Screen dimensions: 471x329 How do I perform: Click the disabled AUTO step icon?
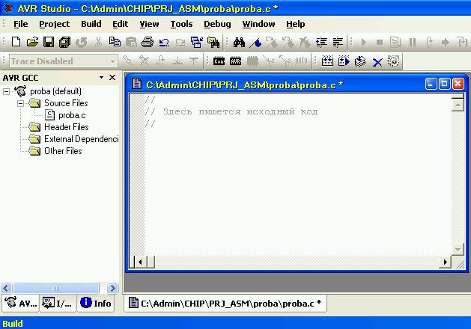(301, 61)
